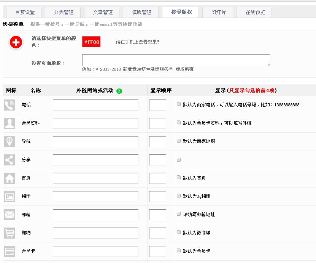Enable the 电话 display checkbox

click(179, 104)
